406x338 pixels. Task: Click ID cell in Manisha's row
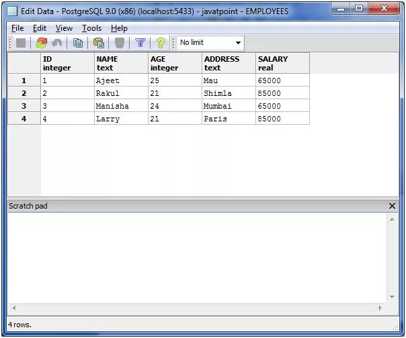[68, 106]
